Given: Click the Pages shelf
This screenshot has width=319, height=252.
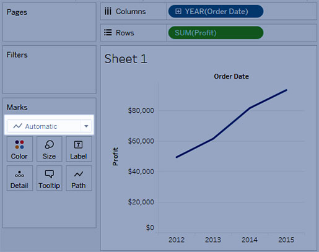Looking at the screenshot, I should tap(50, 22).
